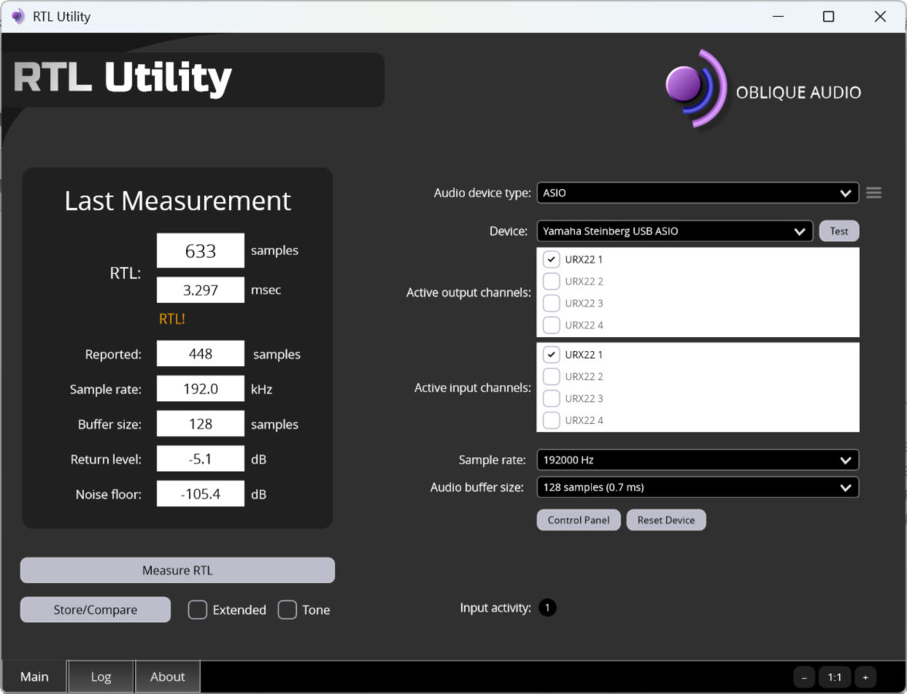Click the Noise floor -105.4 field

click(x=201, y=494)
